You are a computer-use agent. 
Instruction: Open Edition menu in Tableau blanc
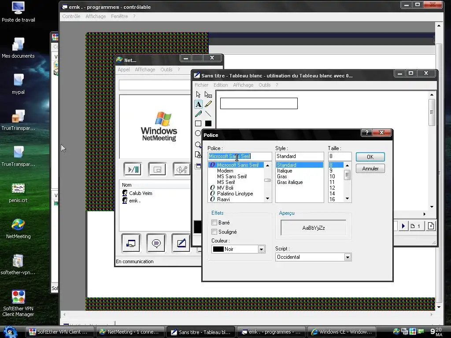(x=221, y=85)
